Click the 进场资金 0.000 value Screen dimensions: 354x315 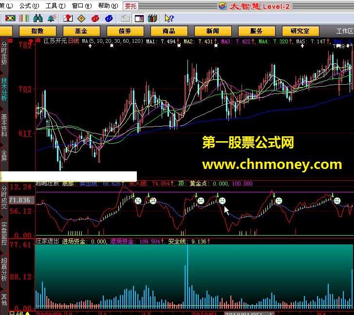pyautogui.click(x=84, y=241)
